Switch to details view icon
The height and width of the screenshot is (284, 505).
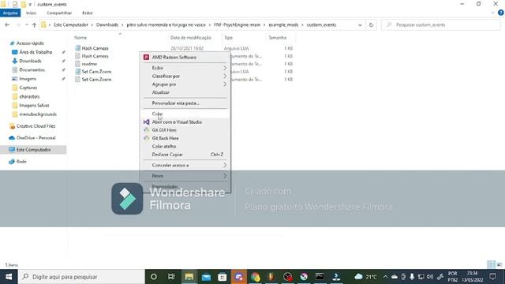[x=491, y=265]
